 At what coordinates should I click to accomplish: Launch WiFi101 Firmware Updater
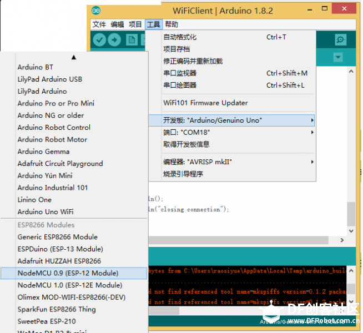tap(232, 103)
